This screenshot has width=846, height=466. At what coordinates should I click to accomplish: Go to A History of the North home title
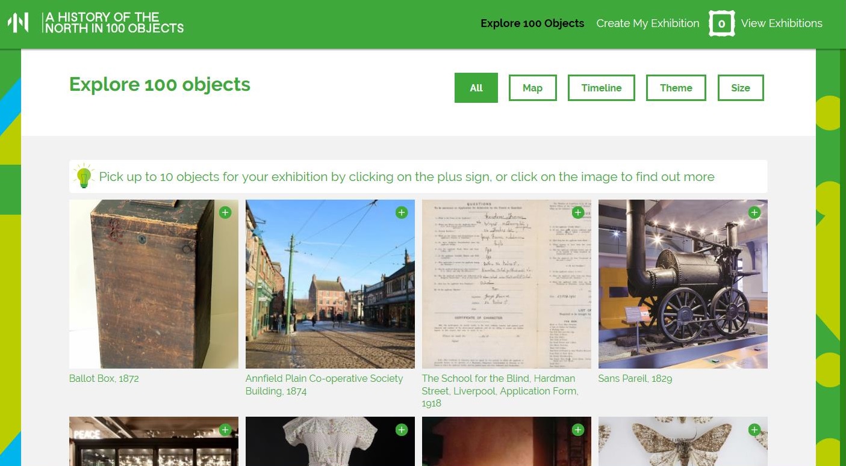click(114, 22)
